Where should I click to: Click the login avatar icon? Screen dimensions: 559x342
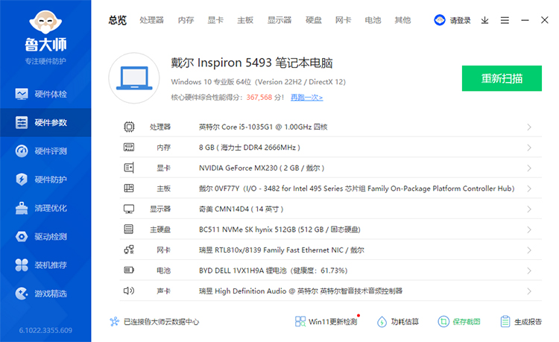tap(440, 20)
